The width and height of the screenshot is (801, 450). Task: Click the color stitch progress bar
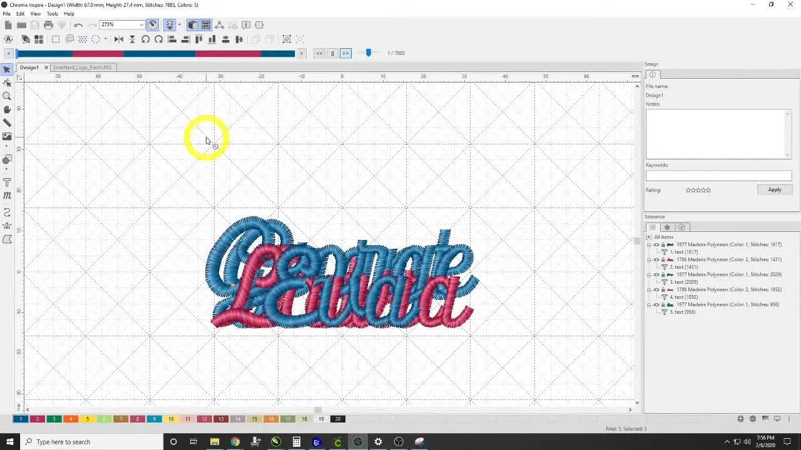pos(155,53)
